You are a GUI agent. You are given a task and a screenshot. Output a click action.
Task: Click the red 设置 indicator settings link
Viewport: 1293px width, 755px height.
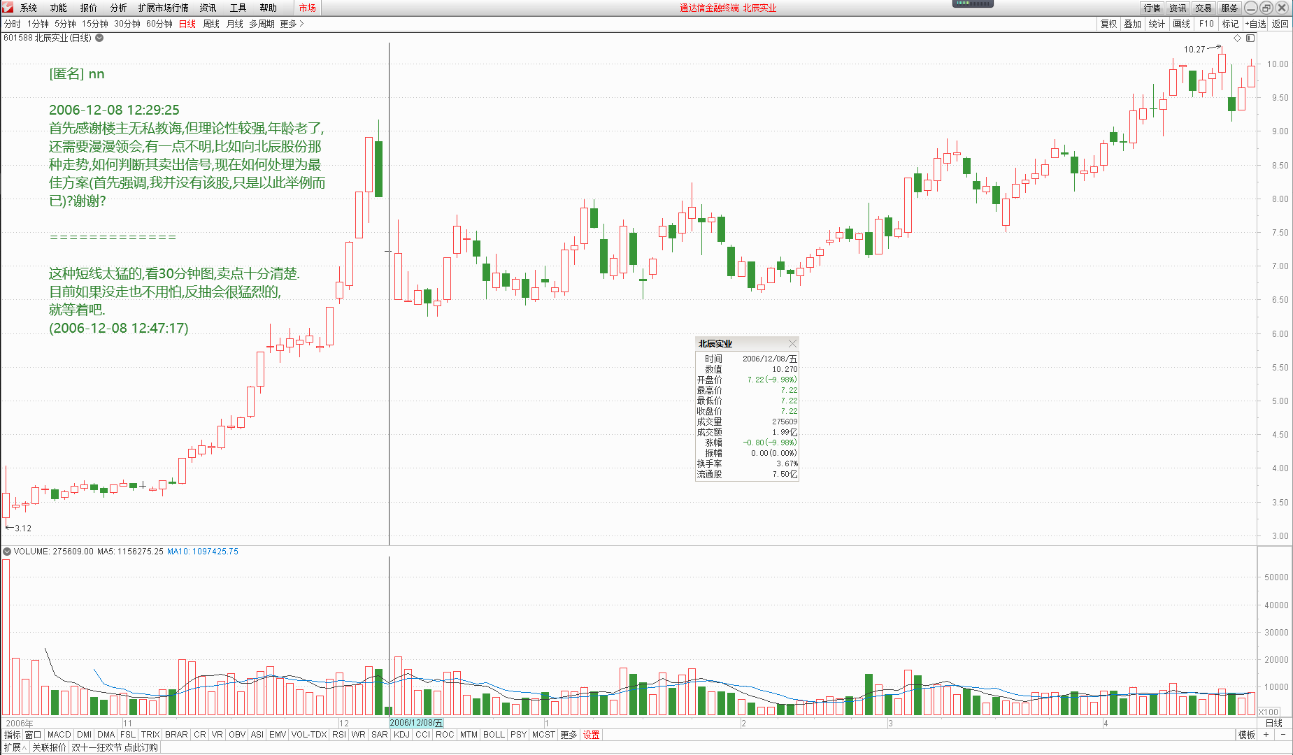(591, 735)
